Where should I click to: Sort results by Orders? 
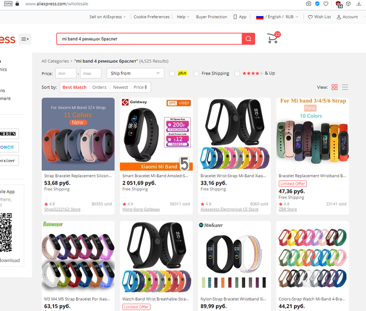(x=99, y=87)
